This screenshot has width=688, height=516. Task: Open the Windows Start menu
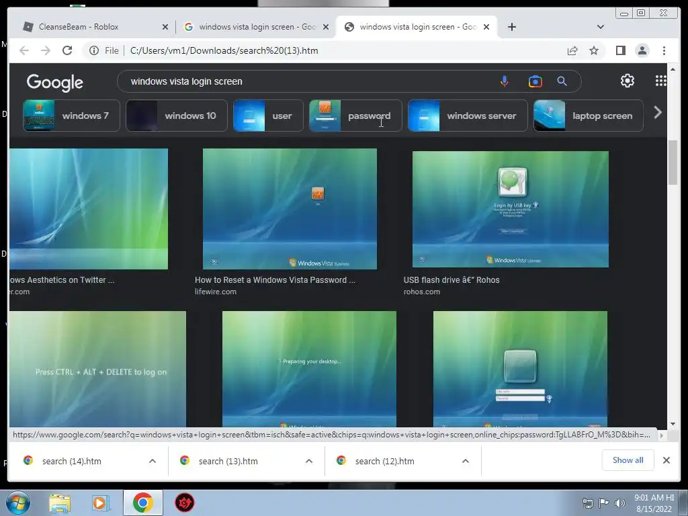point(18,503)
